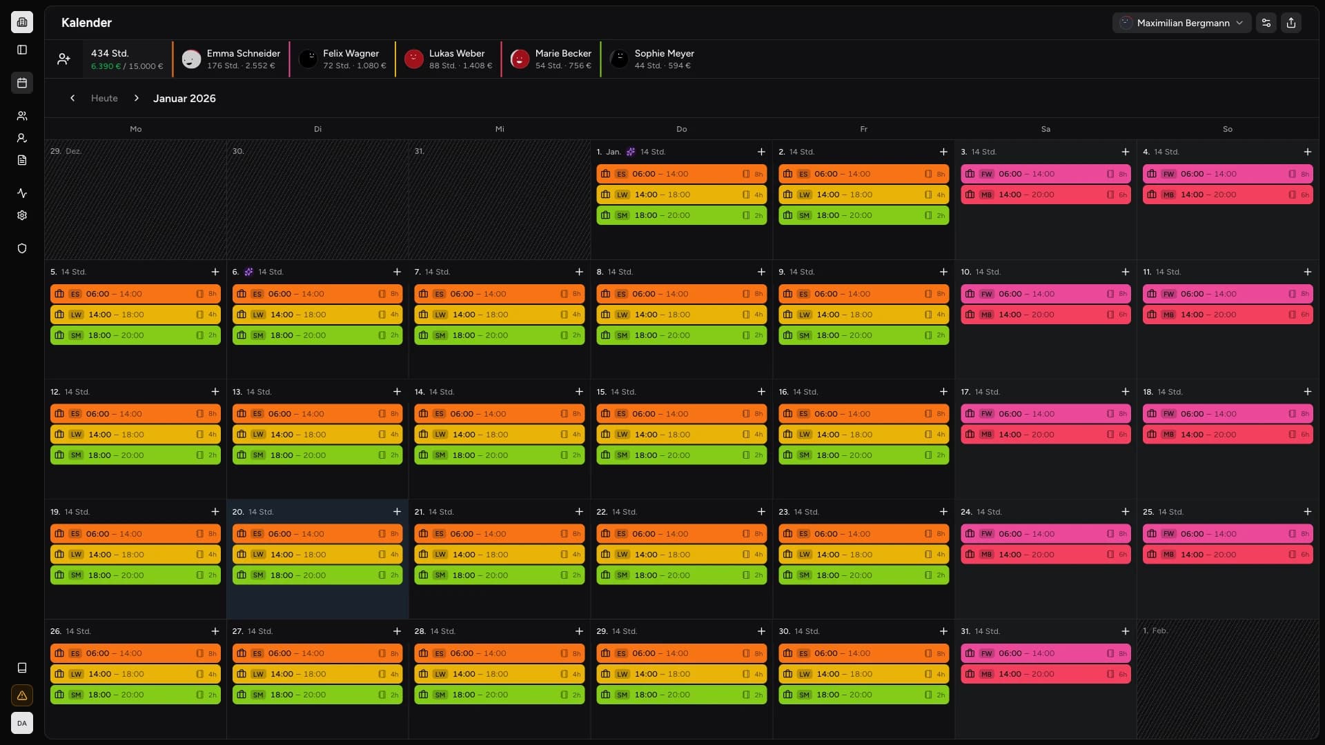The image size is (1325, 745).
Task: Open the settings gear in sidebar
Action: coord(22,215)
